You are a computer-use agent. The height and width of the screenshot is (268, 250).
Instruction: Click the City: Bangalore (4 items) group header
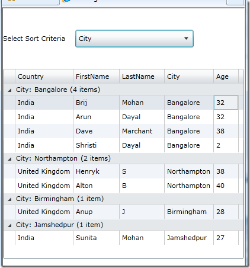(x=123, y=90)
